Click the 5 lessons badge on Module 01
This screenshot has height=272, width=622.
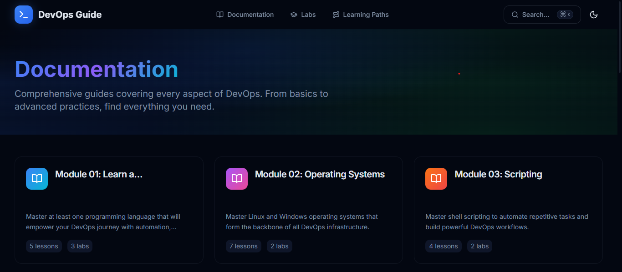pos(44,246)
